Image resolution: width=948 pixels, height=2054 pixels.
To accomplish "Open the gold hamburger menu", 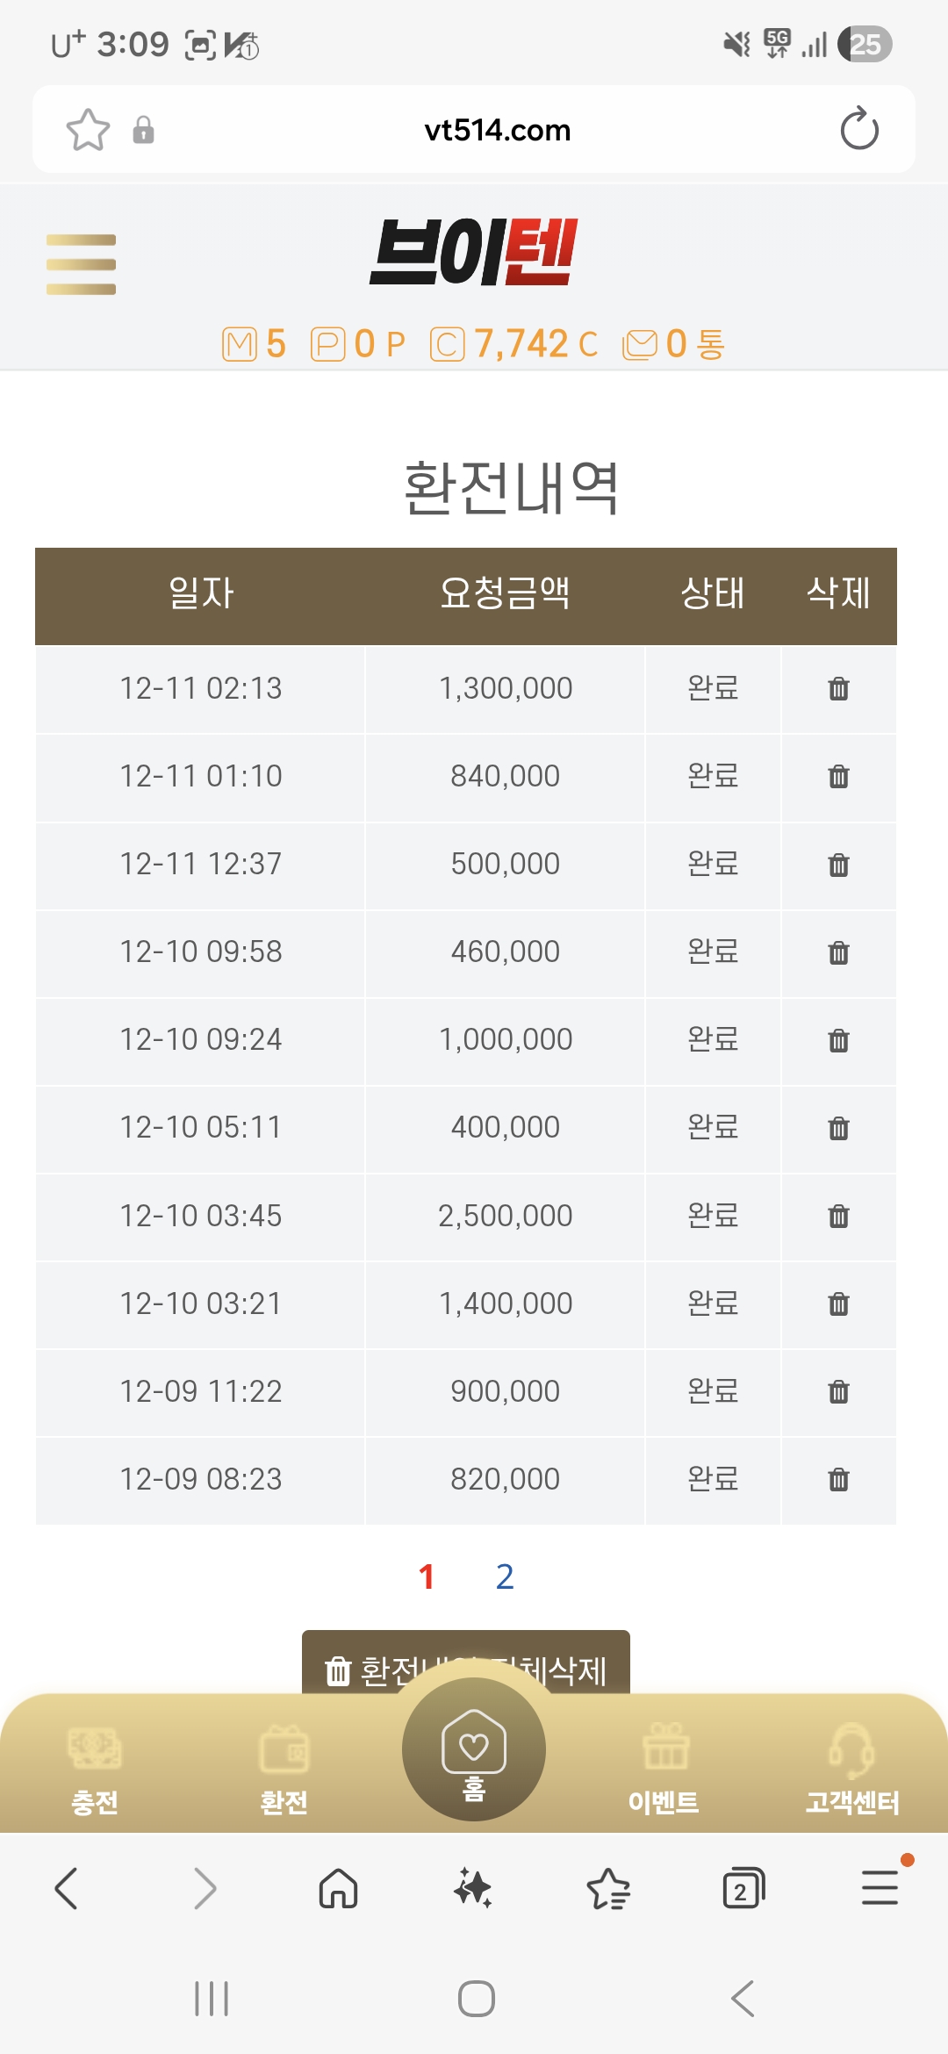I will tap(81, 264).
